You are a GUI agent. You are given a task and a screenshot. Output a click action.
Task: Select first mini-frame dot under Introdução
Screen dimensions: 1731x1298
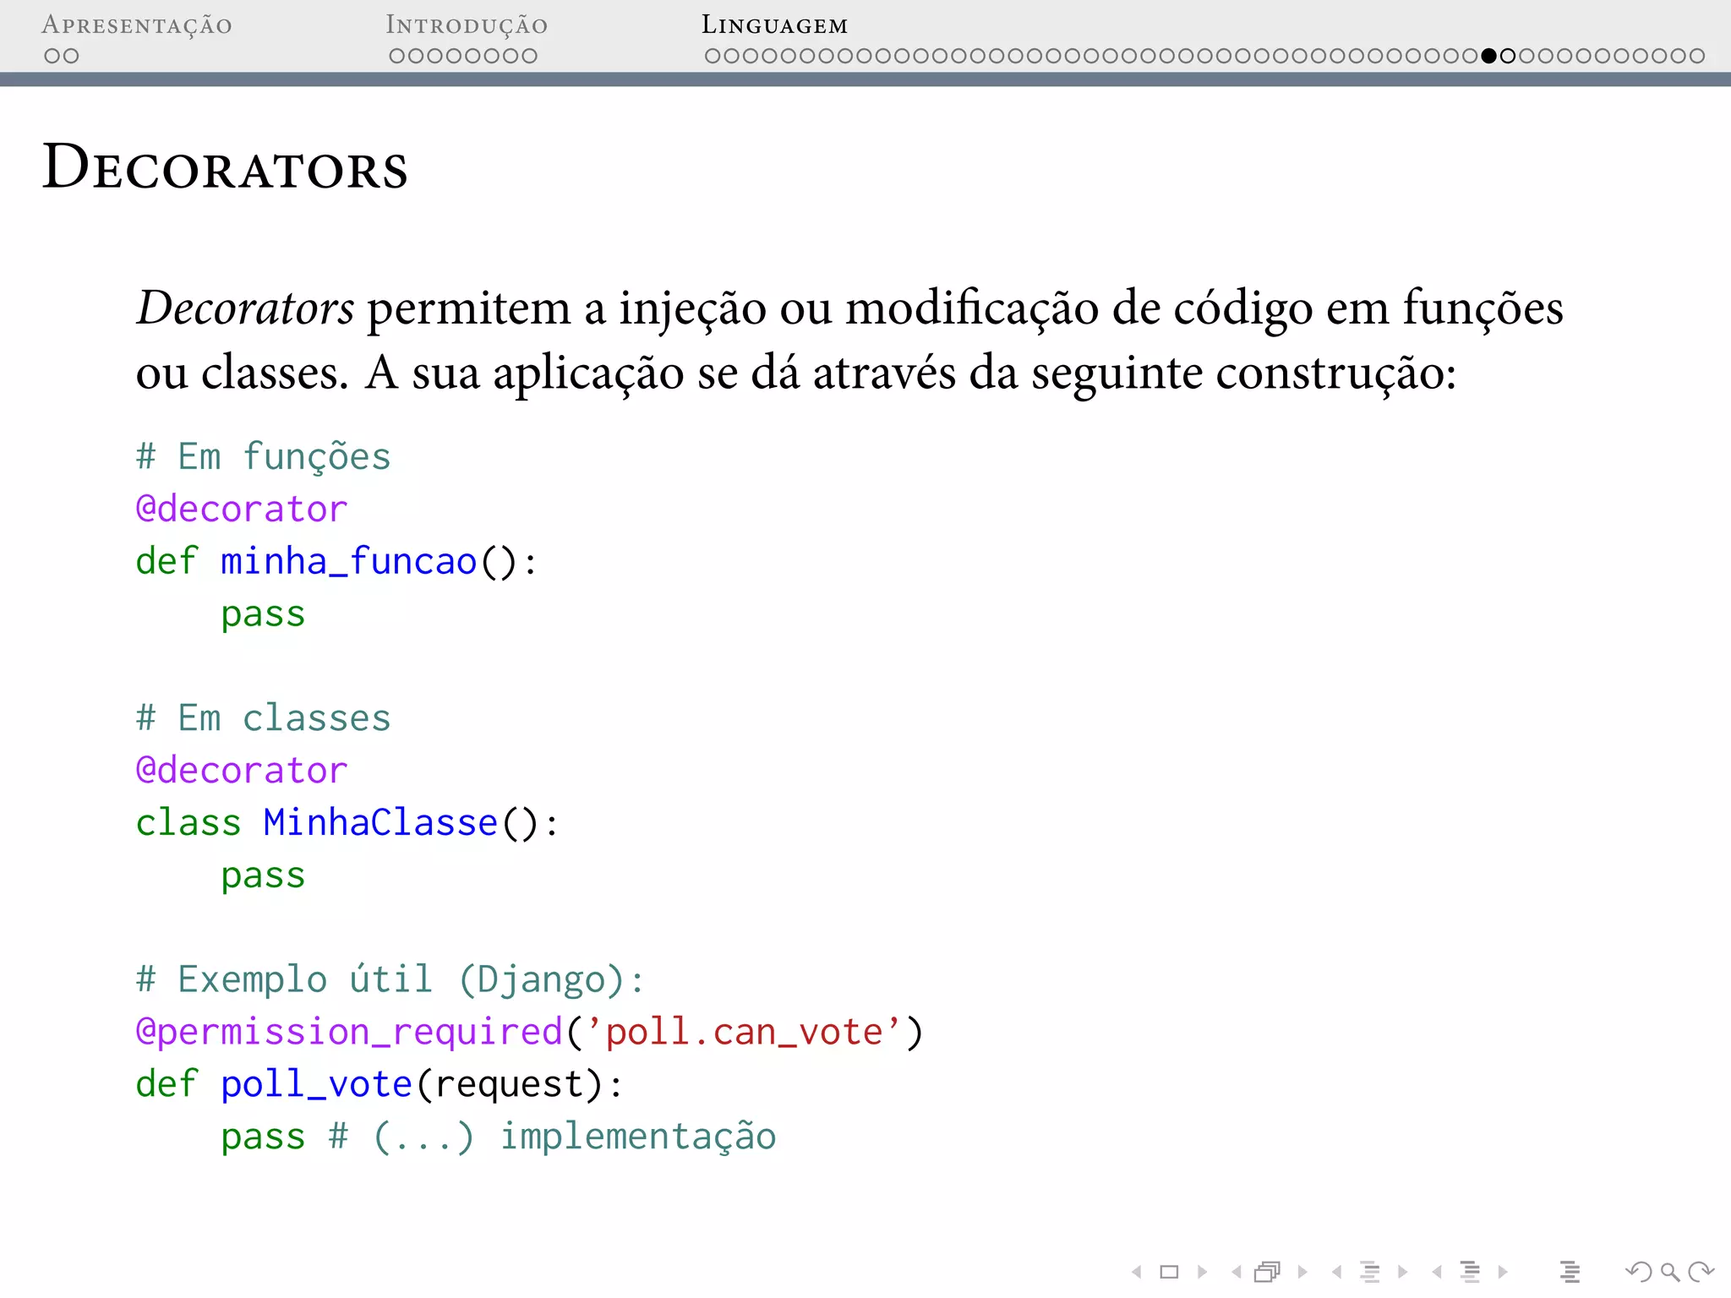click(397, 56)
